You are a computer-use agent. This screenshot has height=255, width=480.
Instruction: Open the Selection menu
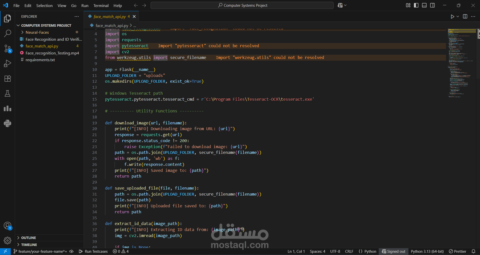pos(44,5)
